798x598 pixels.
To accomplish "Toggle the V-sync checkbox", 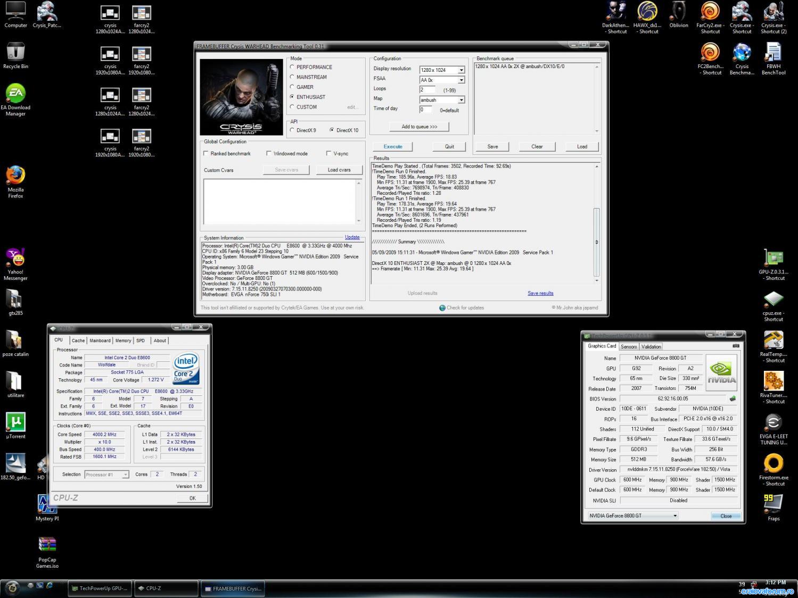I will tap(328, 153).
